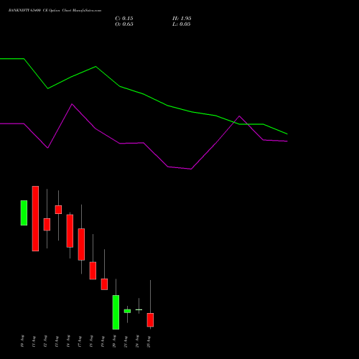The image size is (359, 359).
Task: Select the 14 Aug date label
Action: (x=68, y=341)
